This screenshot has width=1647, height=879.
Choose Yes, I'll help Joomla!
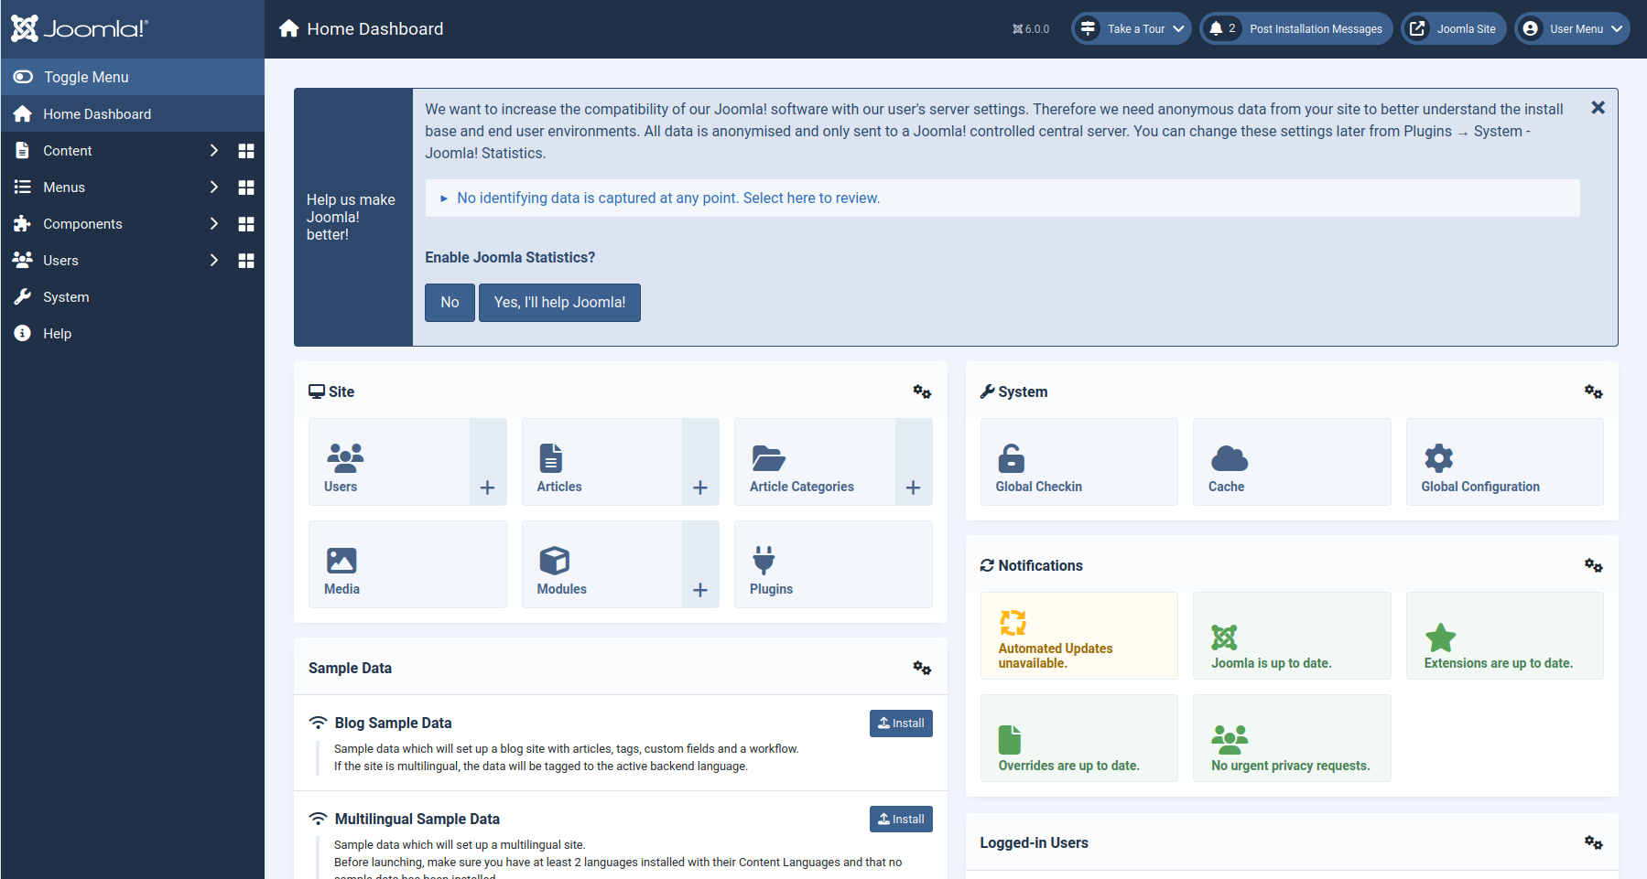[x=559, y=303]
